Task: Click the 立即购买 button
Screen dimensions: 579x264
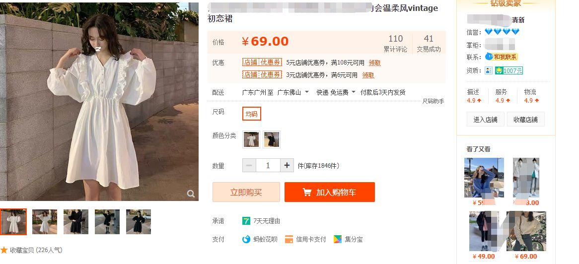Action: coord(246,192)
